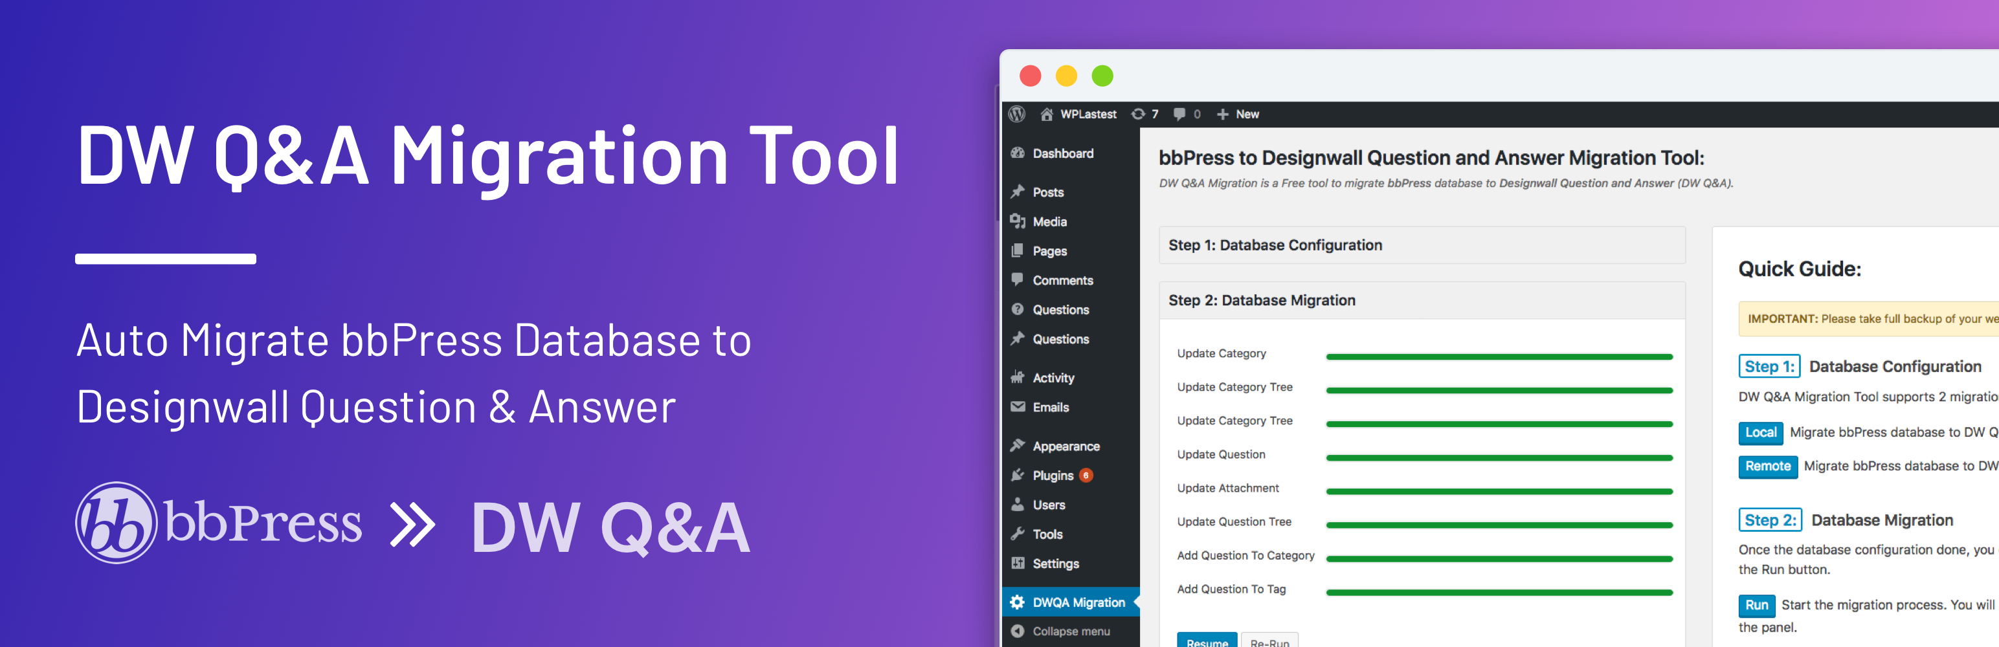
Task: Click the Plugins plug icon
Action: click(x=1018, y=475)
